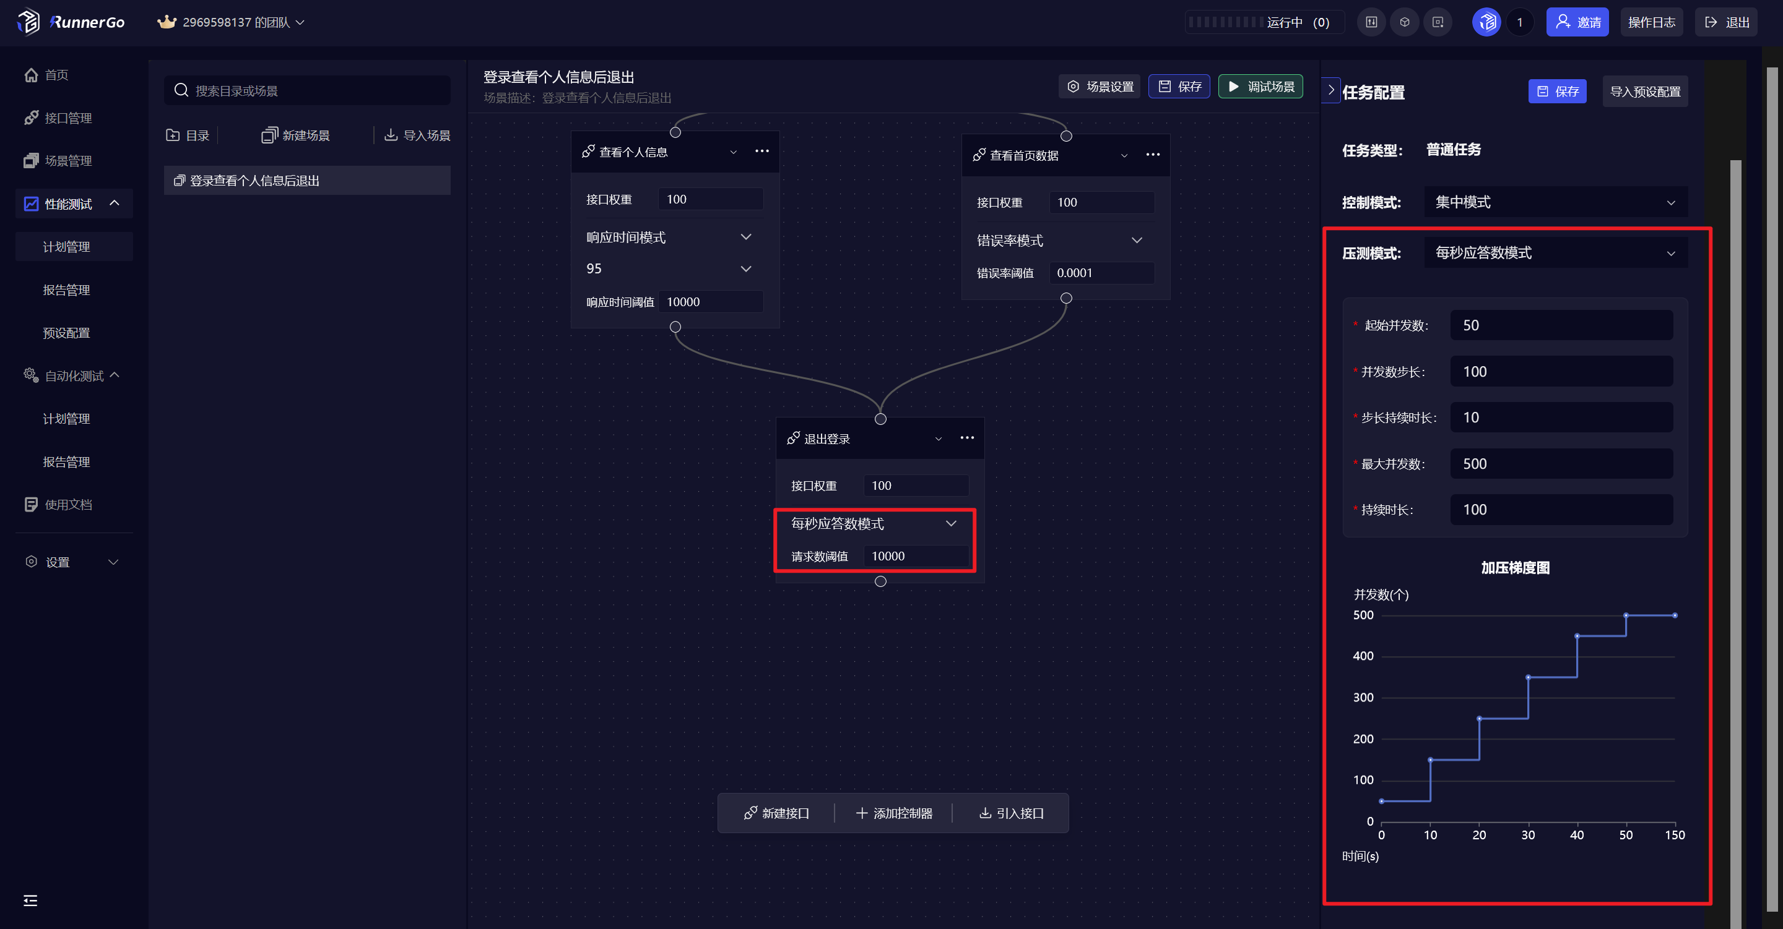1783x929 pixels.
Task: Open 场景设置 scene settings
Action: coord(1099,87)
